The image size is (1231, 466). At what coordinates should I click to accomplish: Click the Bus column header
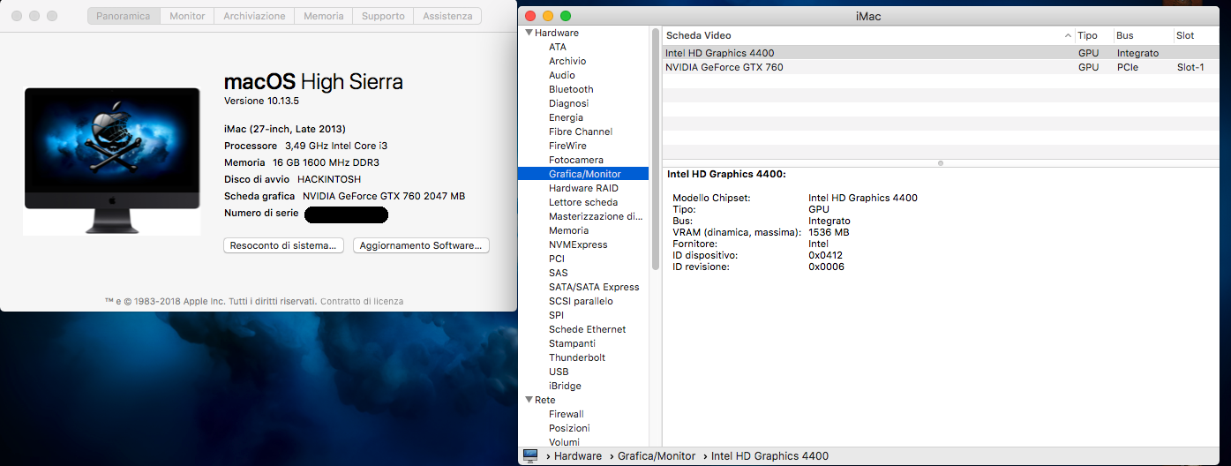tap(1143, 35)
